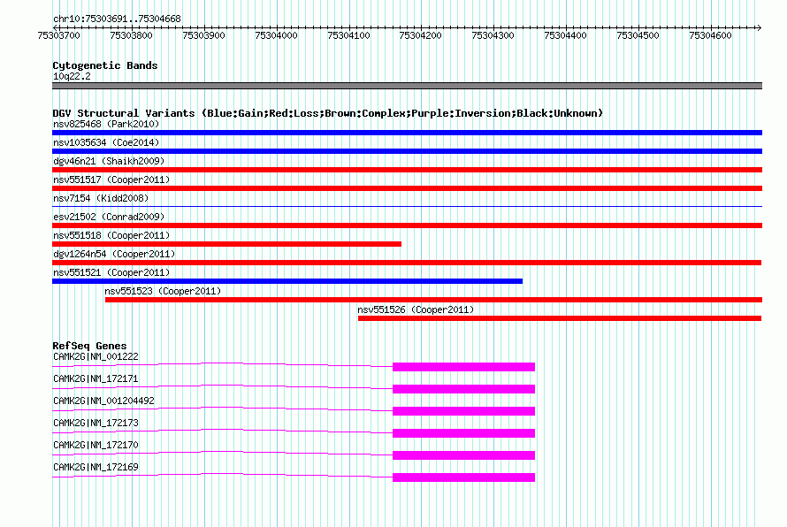This screenshot has height=527, width=787.
Task: Select the gray 10q22.2 cytogenetic band bar
Action: [407, 86]
